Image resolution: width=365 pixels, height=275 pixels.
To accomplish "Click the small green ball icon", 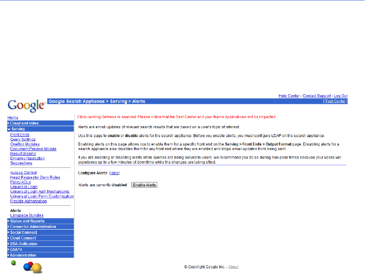I will click(14, 263).
